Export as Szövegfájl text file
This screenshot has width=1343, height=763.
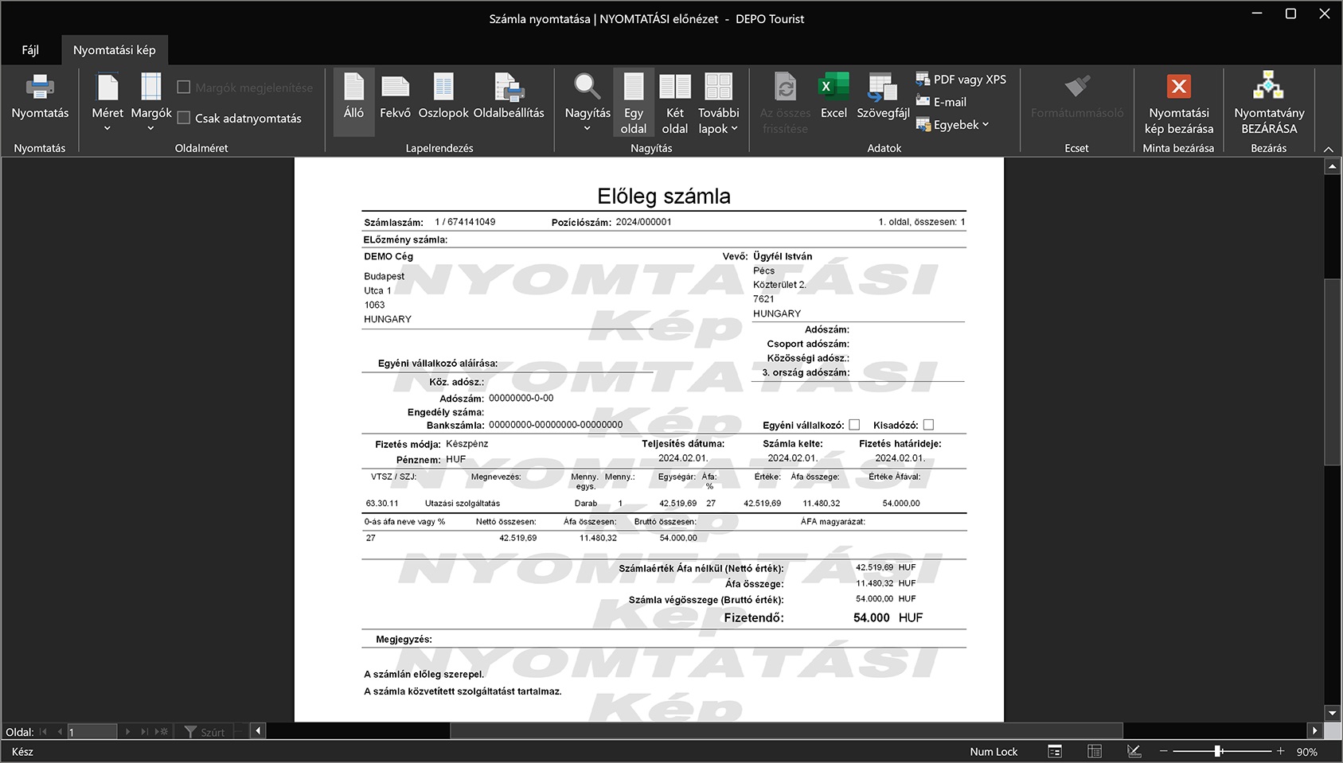click(883, 97)
